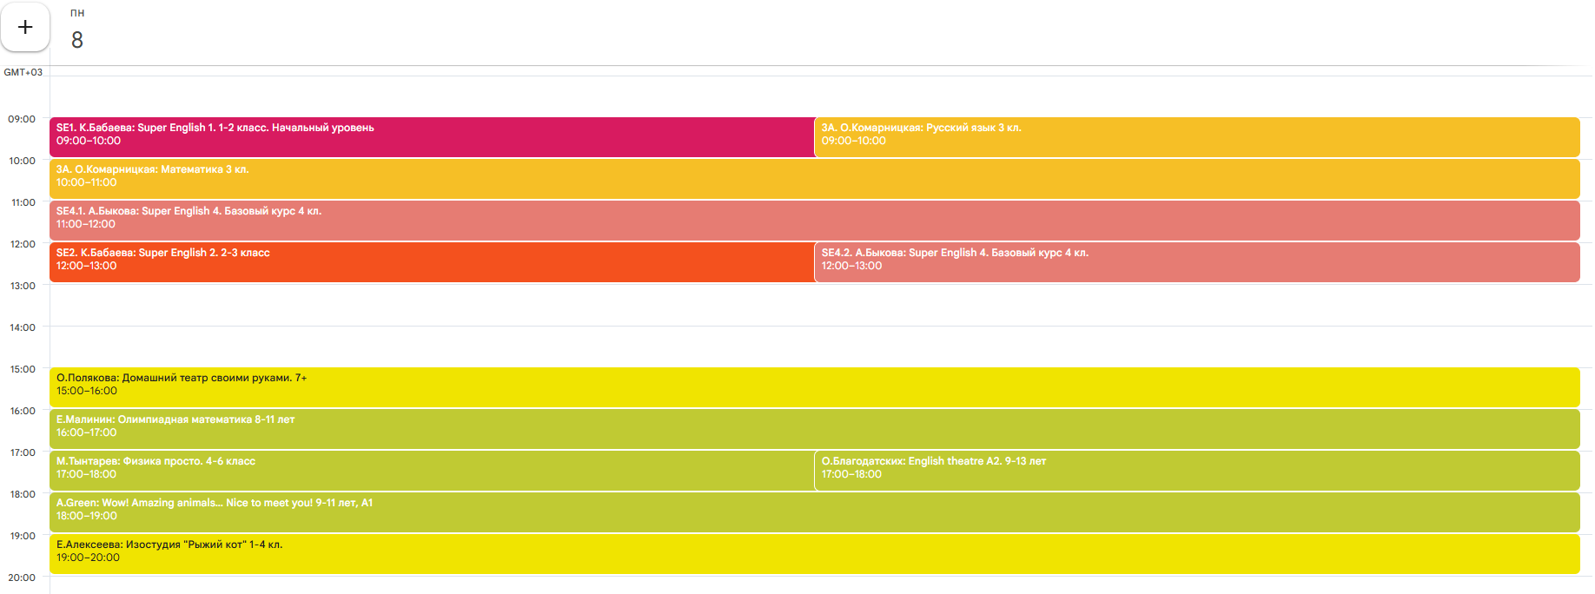Open SE4.1 Super English 4 event
The image size is (1595, 594).
point(814,220)
